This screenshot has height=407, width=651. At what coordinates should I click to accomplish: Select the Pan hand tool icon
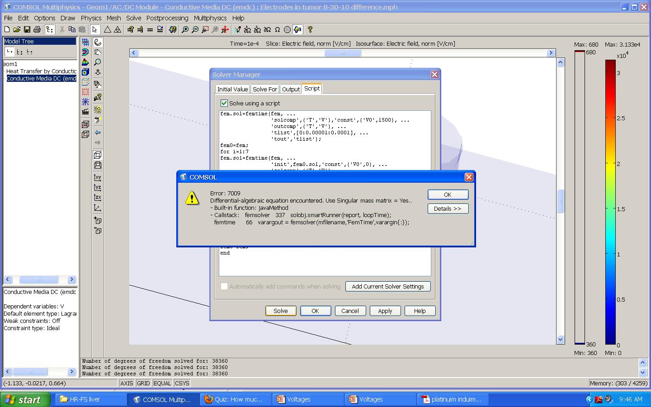[x=98, y=52]
